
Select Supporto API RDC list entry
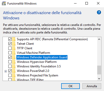click(52, 39)
